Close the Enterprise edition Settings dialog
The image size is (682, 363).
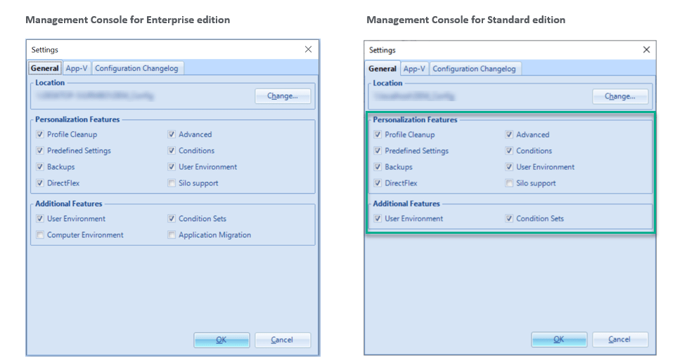point(308,50)
